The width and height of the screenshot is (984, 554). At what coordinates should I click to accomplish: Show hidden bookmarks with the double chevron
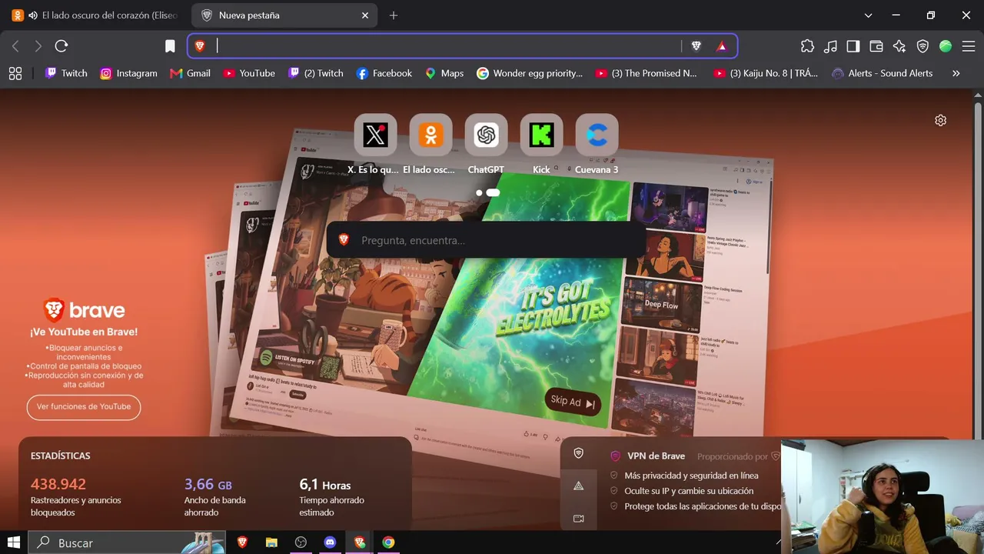coord(956,73)
